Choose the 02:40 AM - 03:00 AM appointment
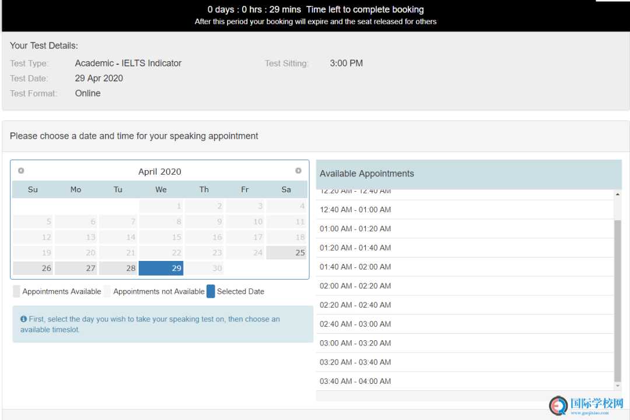Viewport: 630px width, 420px height. (465, 324)
